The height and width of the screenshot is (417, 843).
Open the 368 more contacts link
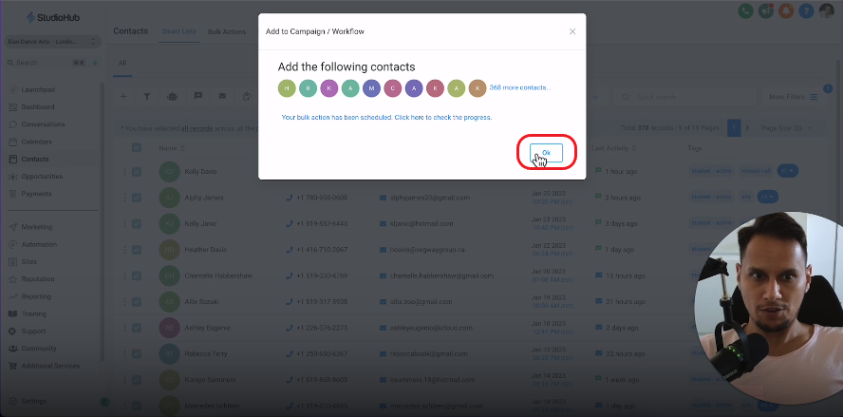[519, 87]
